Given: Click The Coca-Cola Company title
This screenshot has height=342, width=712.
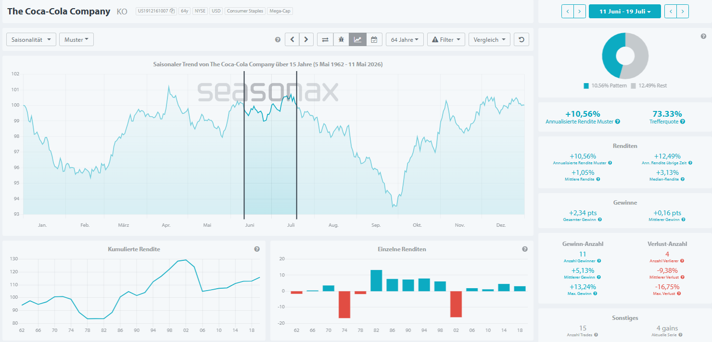Looking at the screenshot, I should click(59, 11).
